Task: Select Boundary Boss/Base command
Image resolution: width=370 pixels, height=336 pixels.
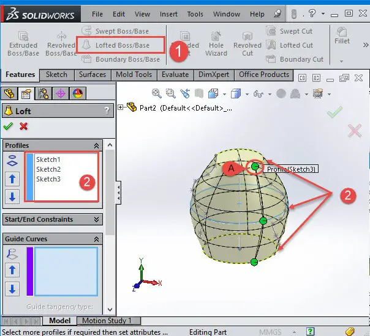Action: [x=121, y=59]
